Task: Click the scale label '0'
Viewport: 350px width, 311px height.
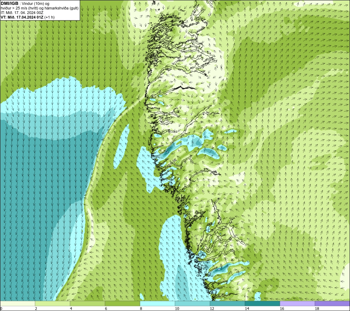Action: pos(1,309)
